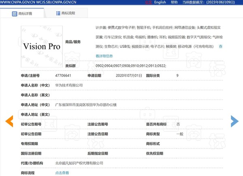This screenshot has width=243, height=176.
Task: Click the 注册公告日期 label
Action: point(98,134)
